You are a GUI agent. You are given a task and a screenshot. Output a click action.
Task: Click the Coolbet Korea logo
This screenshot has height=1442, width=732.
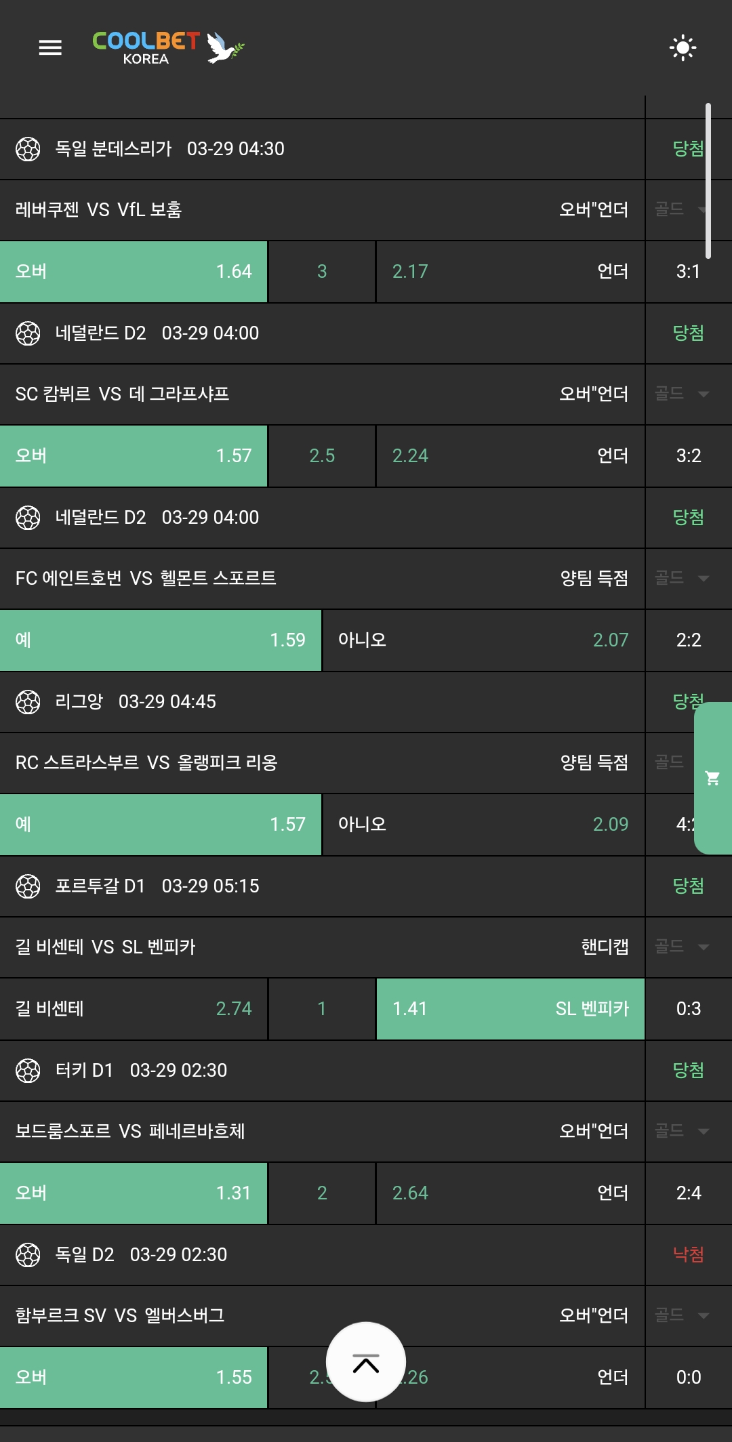(167, 47)
